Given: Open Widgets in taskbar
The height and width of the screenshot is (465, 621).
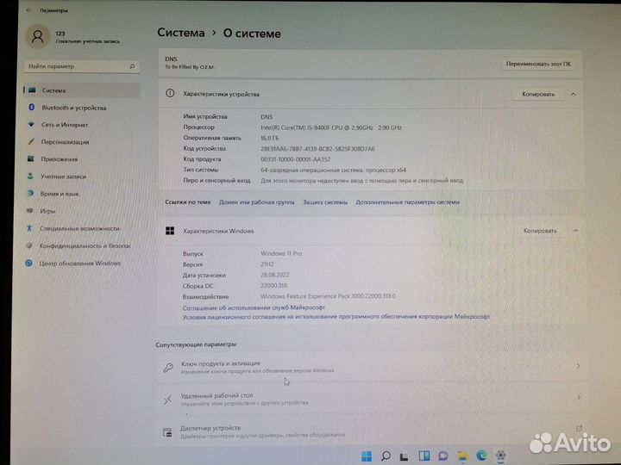Looking at the screenshot, I should (x=423, y=456).
